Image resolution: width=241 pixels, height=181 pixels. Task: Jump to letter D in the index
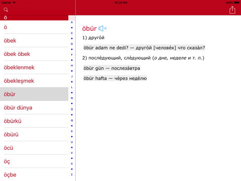pos(72,44)
